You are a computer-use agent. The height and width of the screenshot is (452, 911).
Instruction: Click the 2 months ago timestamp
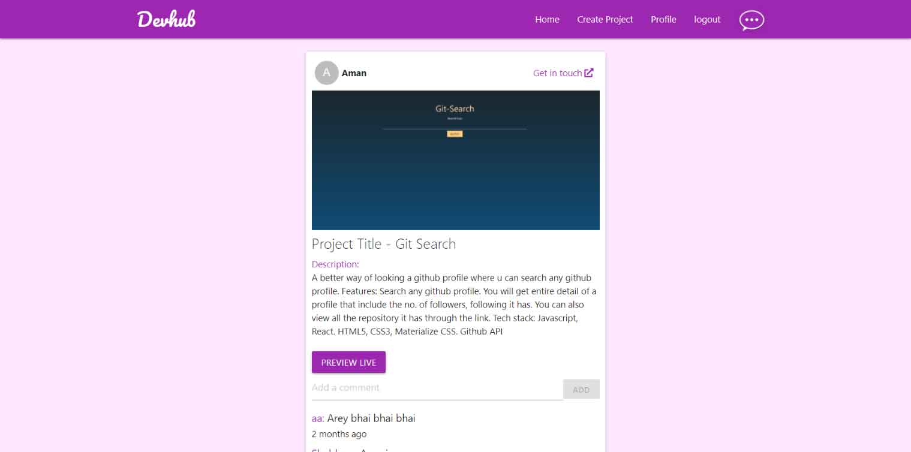[x=339, y=434]
